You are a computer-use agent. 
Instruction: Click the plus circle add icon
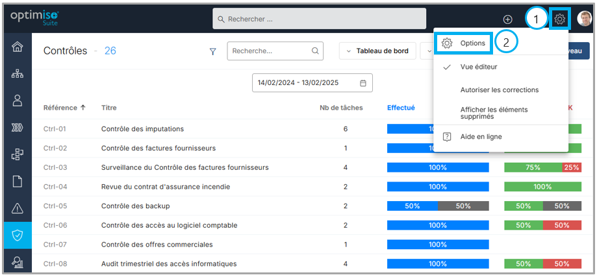tap(508, 19)
